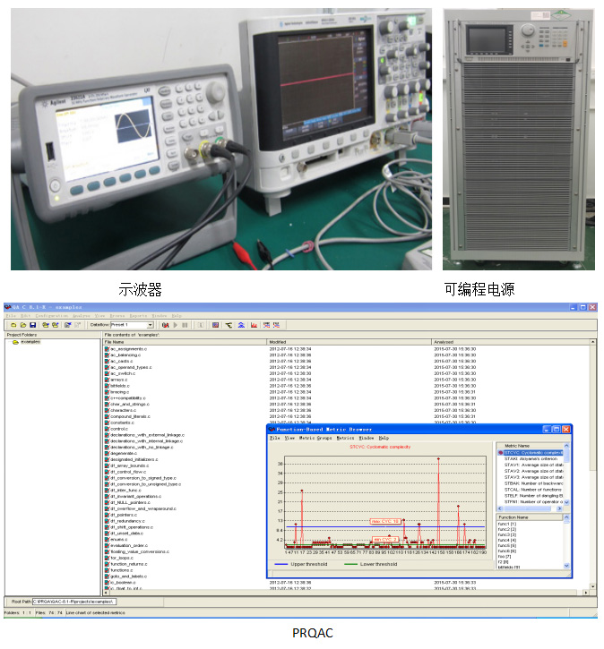Open the Analysis menu in menu bar

click(81, 315)
